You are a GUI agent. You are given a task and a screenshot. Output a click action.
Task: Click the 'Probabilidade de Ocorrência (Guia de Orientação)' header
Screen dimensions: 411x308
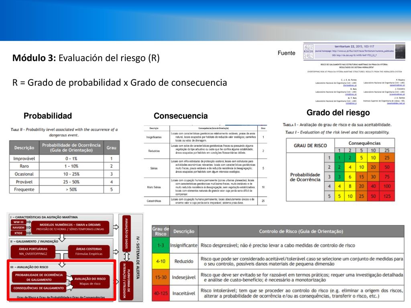pyautogui.click(x=71, y=148)
